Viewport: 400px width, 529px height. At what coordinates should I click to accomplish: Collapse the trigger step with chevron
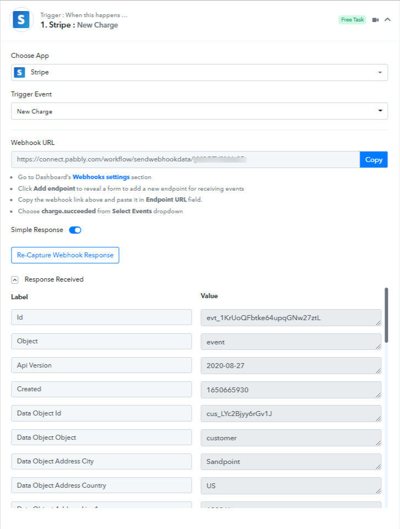(387, 20)
